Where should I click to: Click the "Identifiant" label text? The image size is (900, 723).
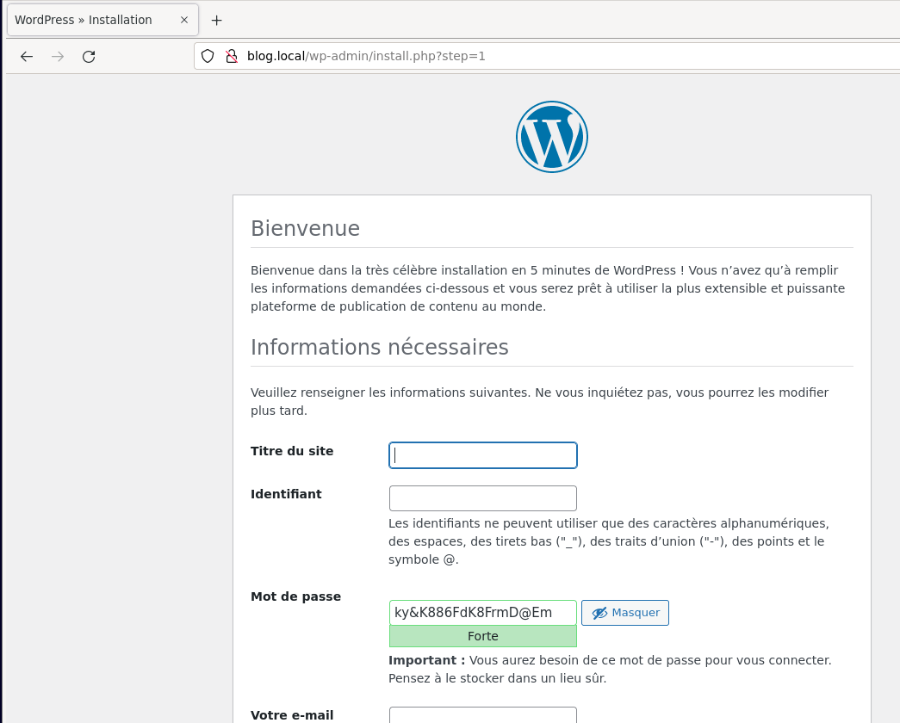286,494
